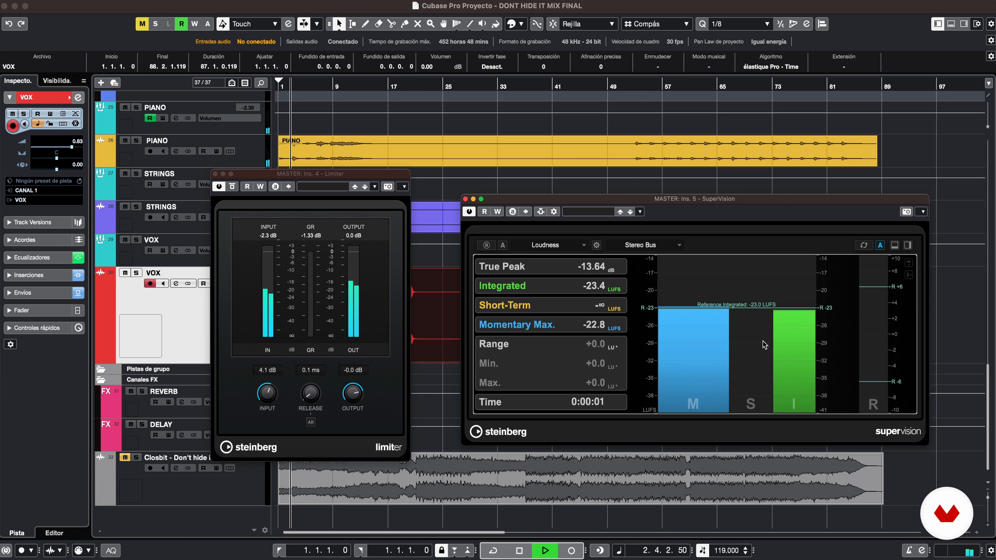Open the Pista tab

[x=17, y=533]
